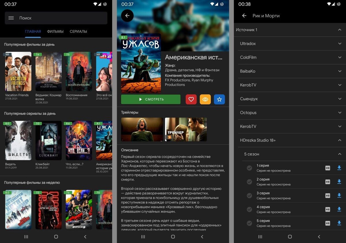Switch to the СЕРИАЛЫ tab
Viewport: 346px width, 243px height.
coord(78,32)
